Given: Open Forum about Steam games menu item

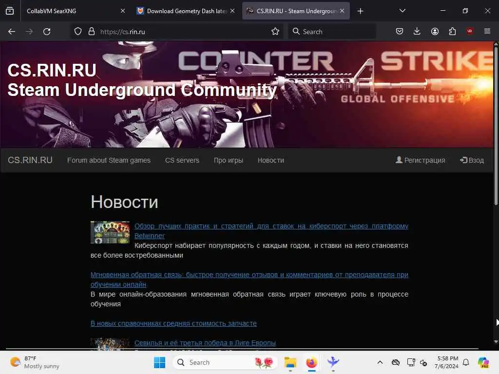Looking at the screenshot, I should (x=109, y=160).
